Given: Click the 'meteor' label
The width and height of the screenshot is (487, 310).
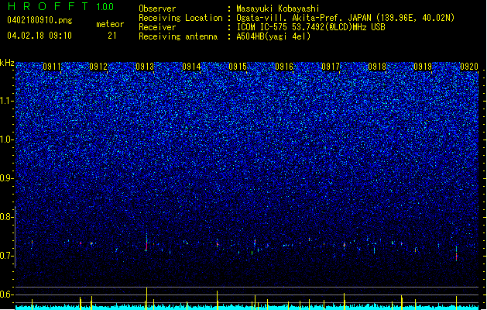Looking at the screenshot, I should [x=110, y=24].
